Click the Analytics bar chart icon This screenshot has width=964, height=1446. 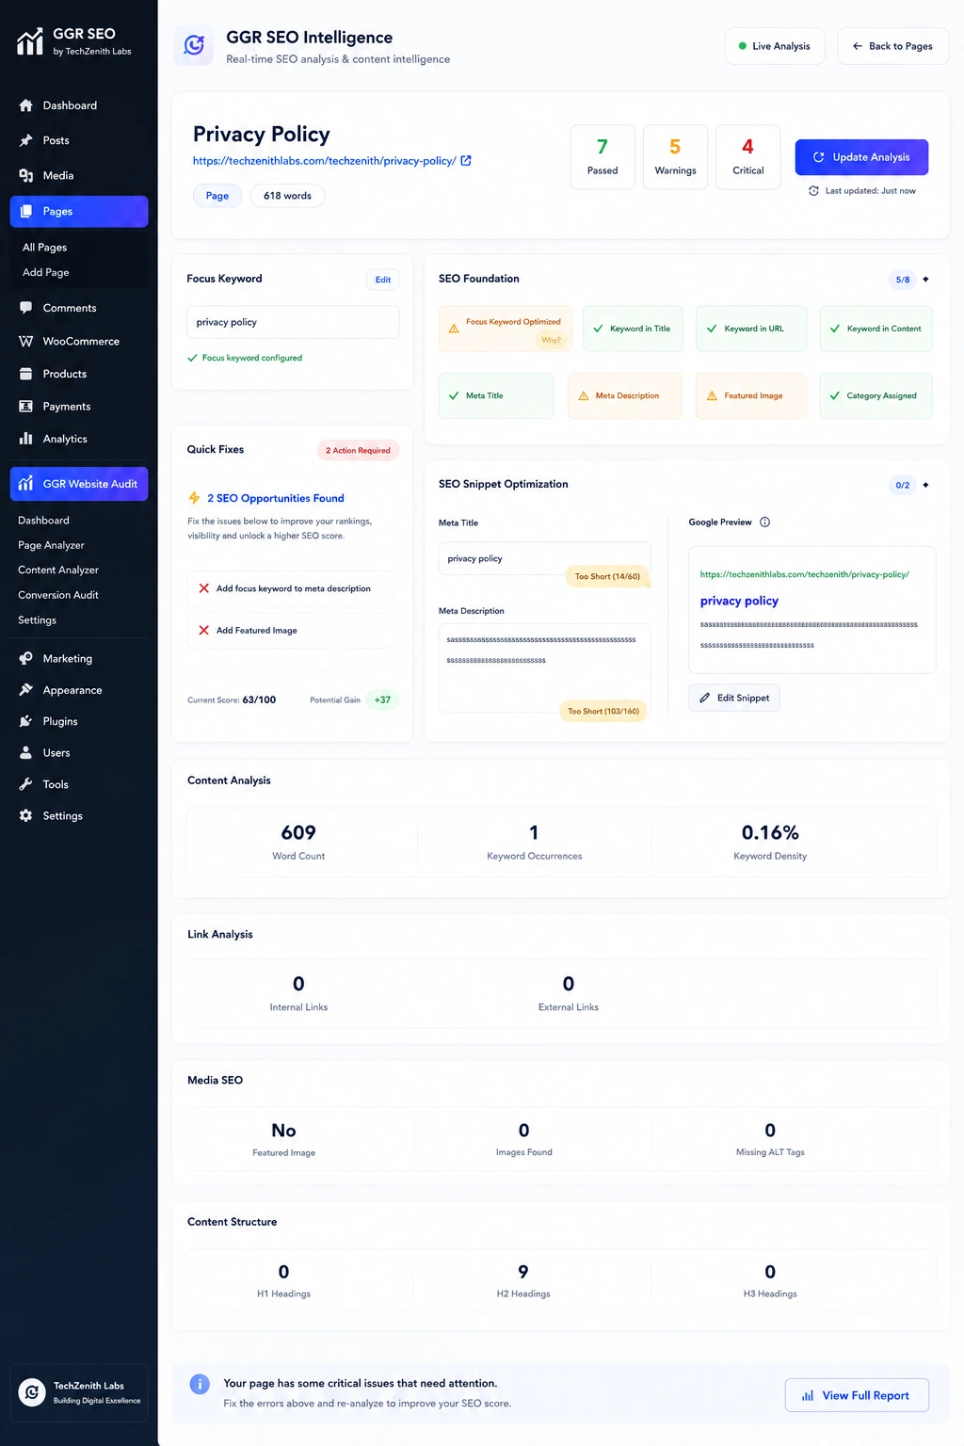[26, 439]
